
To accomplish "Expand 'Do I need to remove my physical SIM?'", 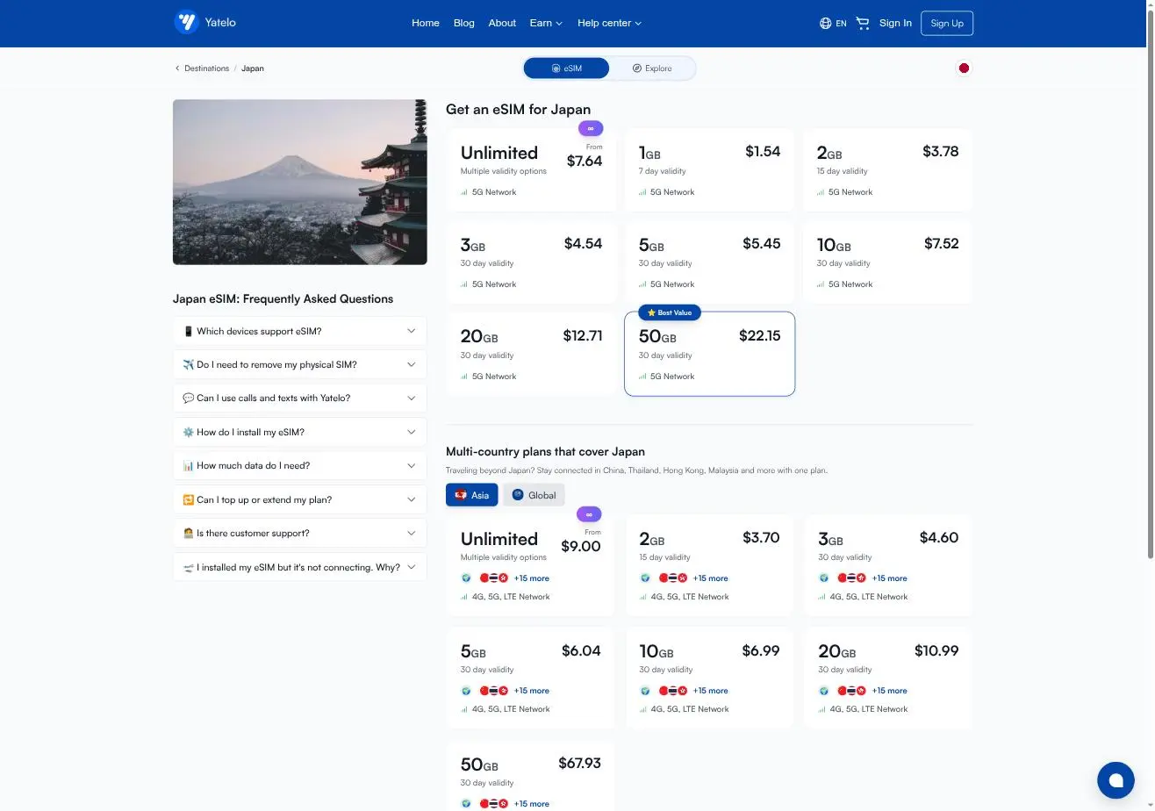I will pyautogui.click(x=299, y=365).
